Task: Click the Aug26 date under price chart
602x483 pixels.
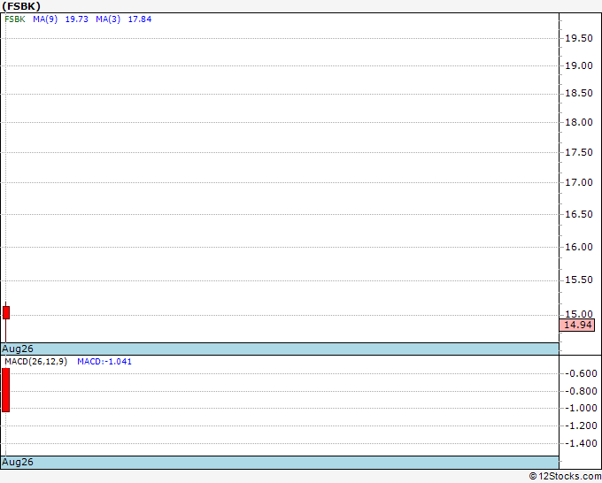Action: (x=18, y=349)
